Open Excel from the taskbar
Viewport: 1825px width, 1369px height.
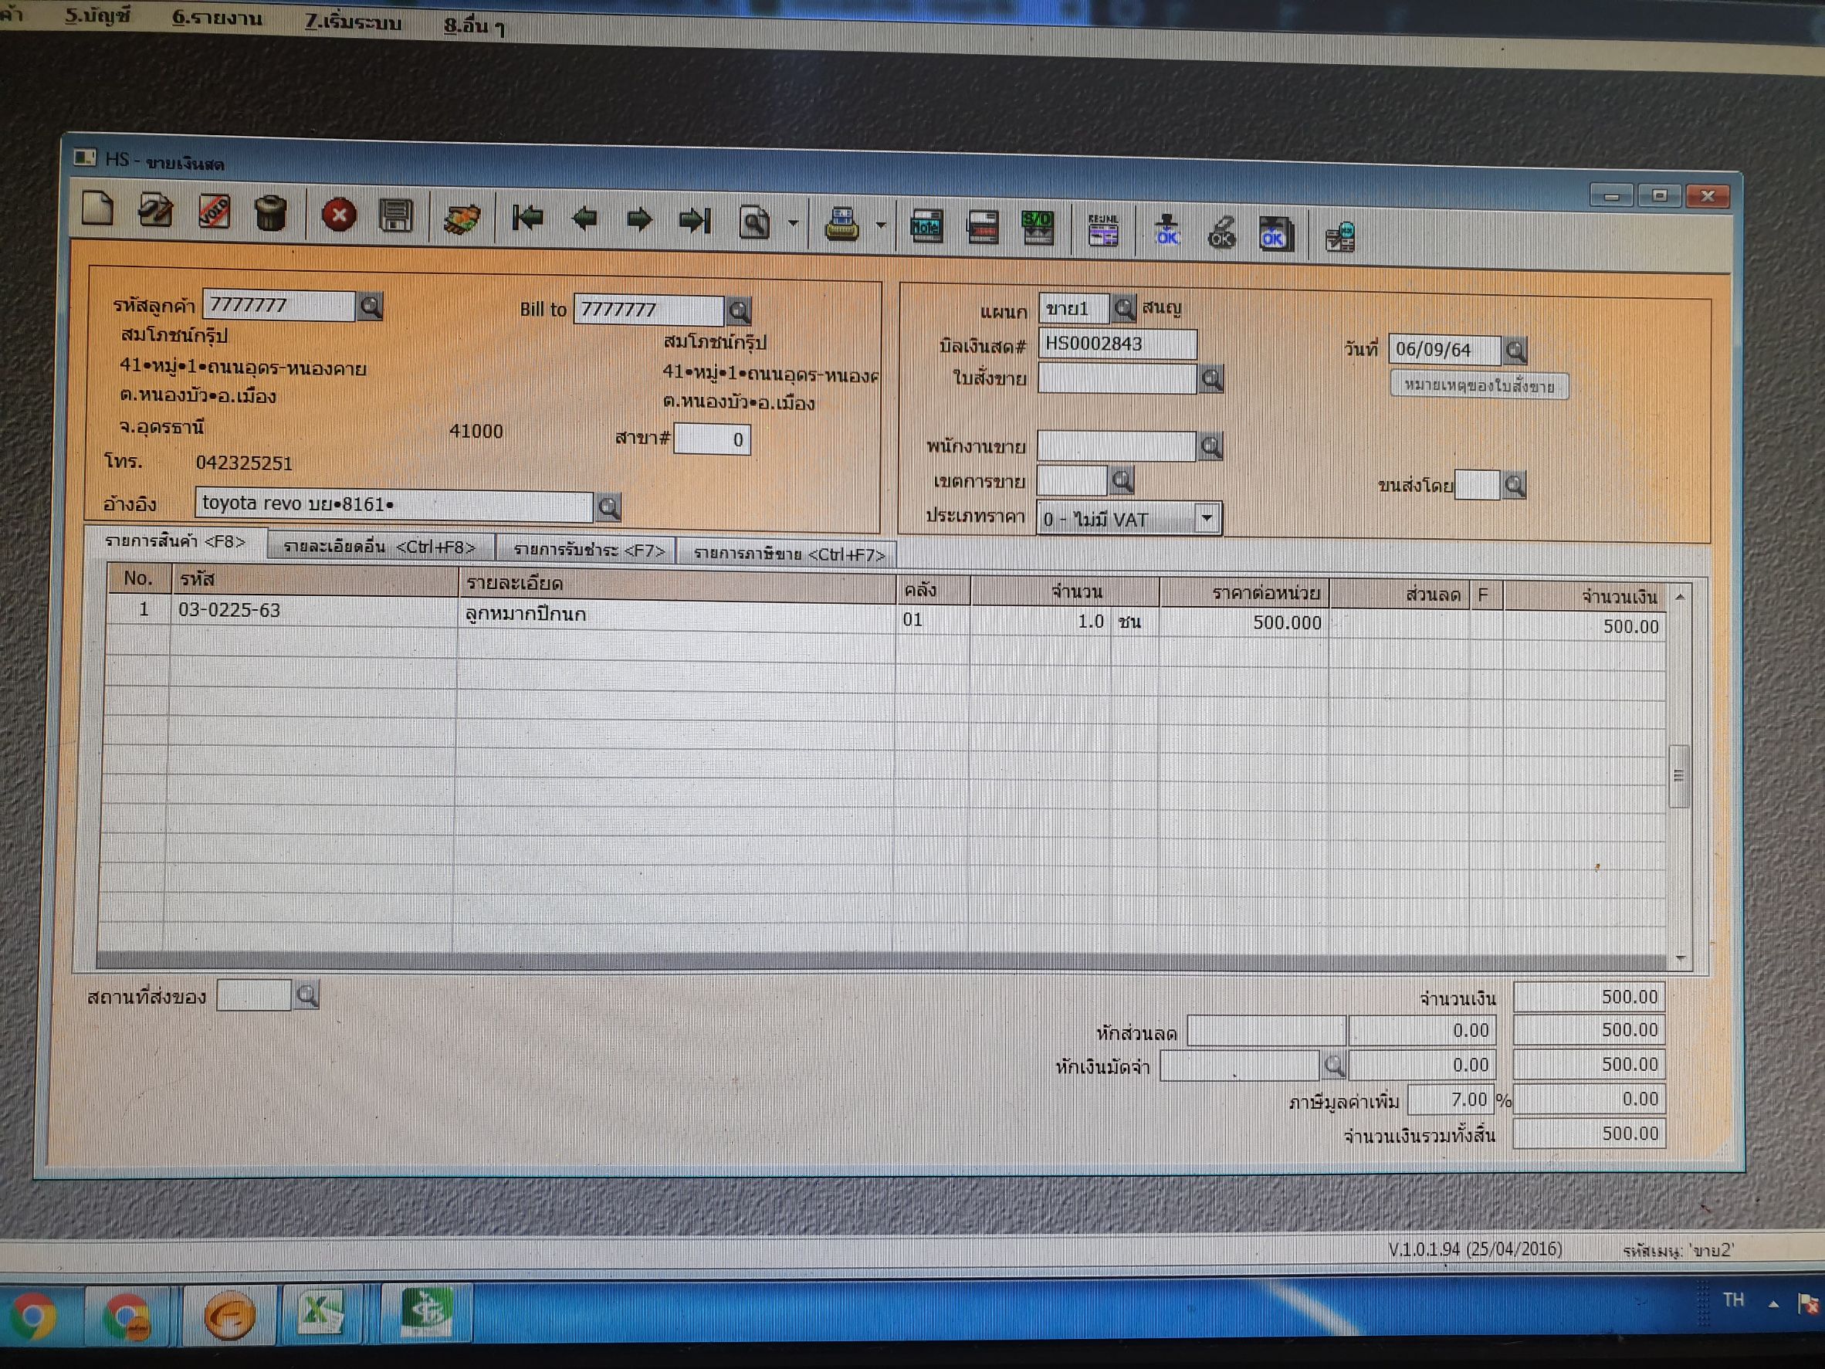coord(323,1313)
